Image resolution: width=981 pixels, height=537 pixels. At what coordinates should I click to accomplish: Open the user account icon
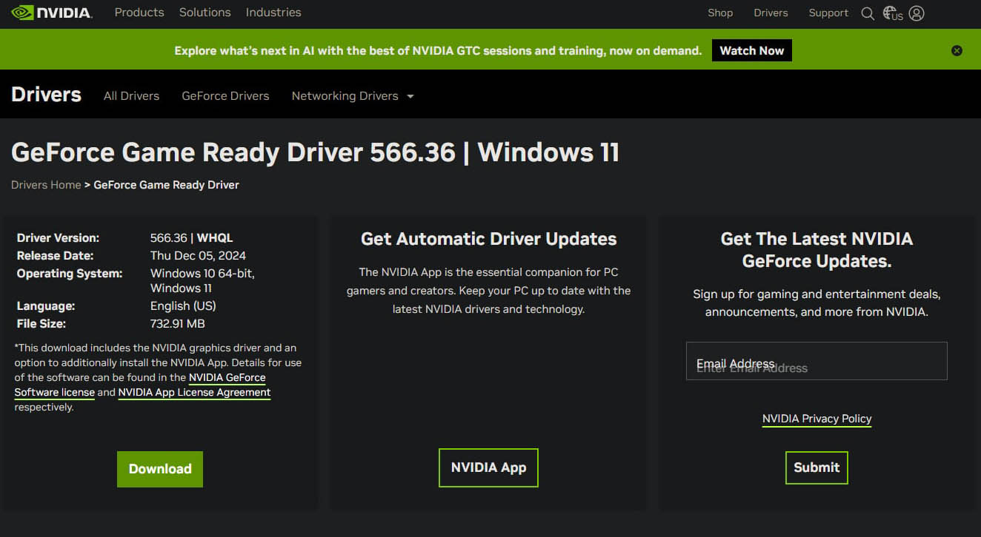(x=917, y=13)
